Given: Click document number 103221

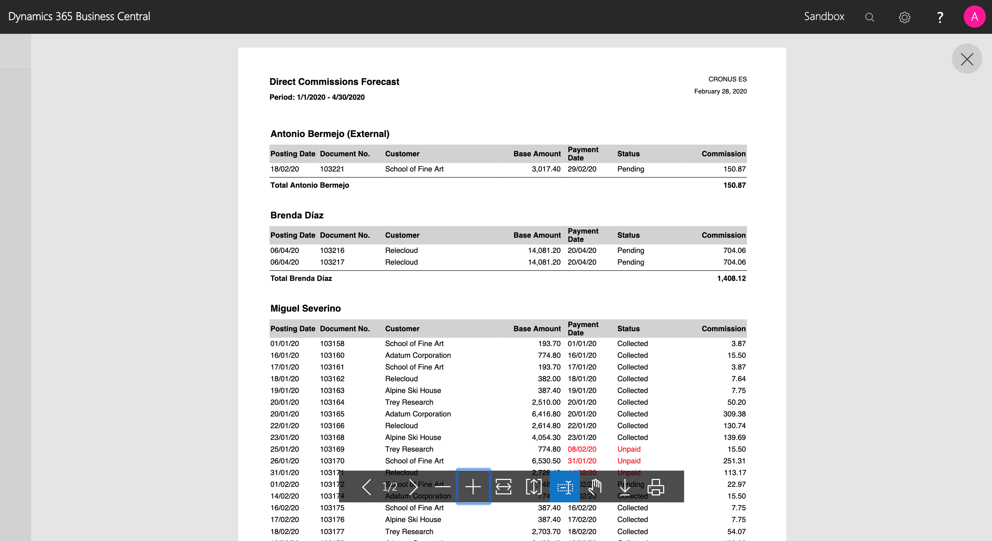Looking at the screenshot, I should point(332,169).
